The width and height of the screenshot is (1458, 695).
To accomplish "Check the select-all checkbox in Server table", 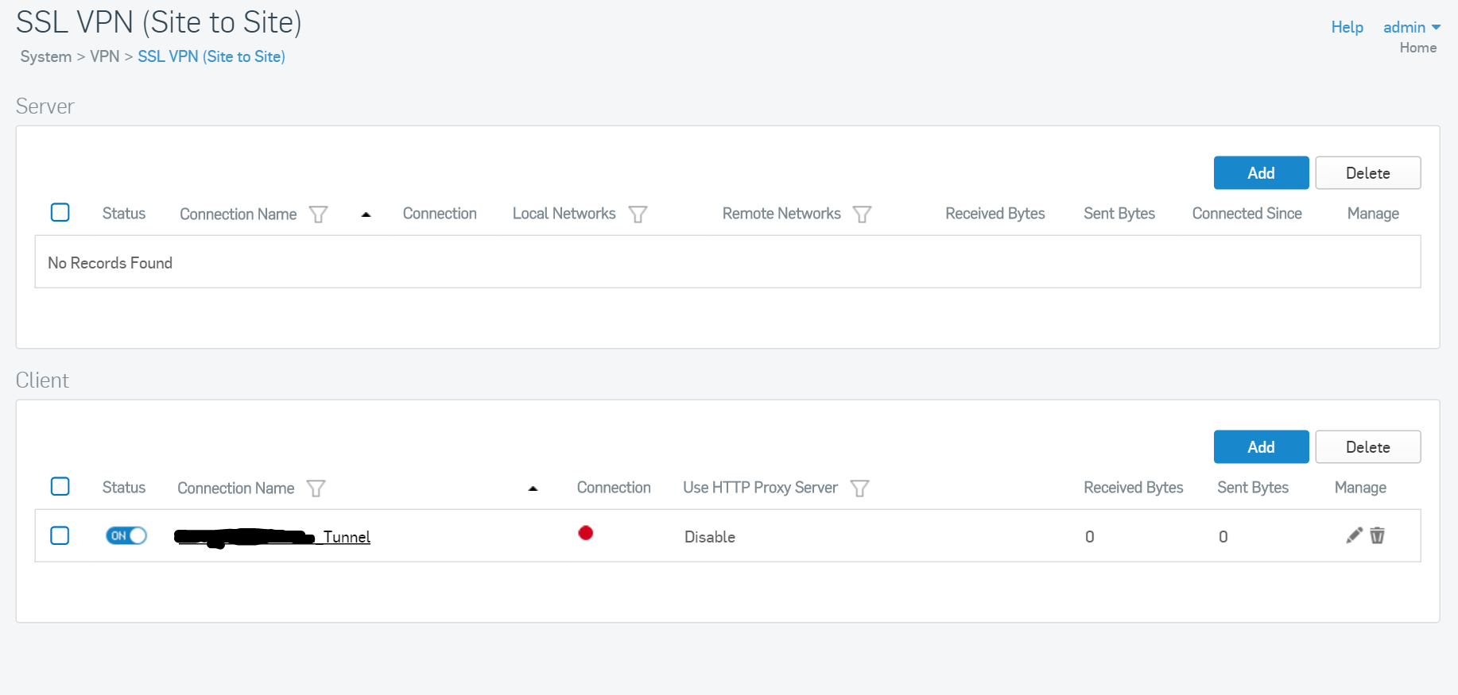I will pos(60,213).
